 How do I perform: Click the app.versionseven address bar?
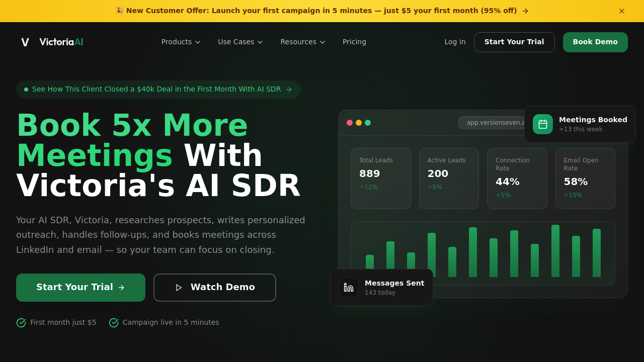493,123
